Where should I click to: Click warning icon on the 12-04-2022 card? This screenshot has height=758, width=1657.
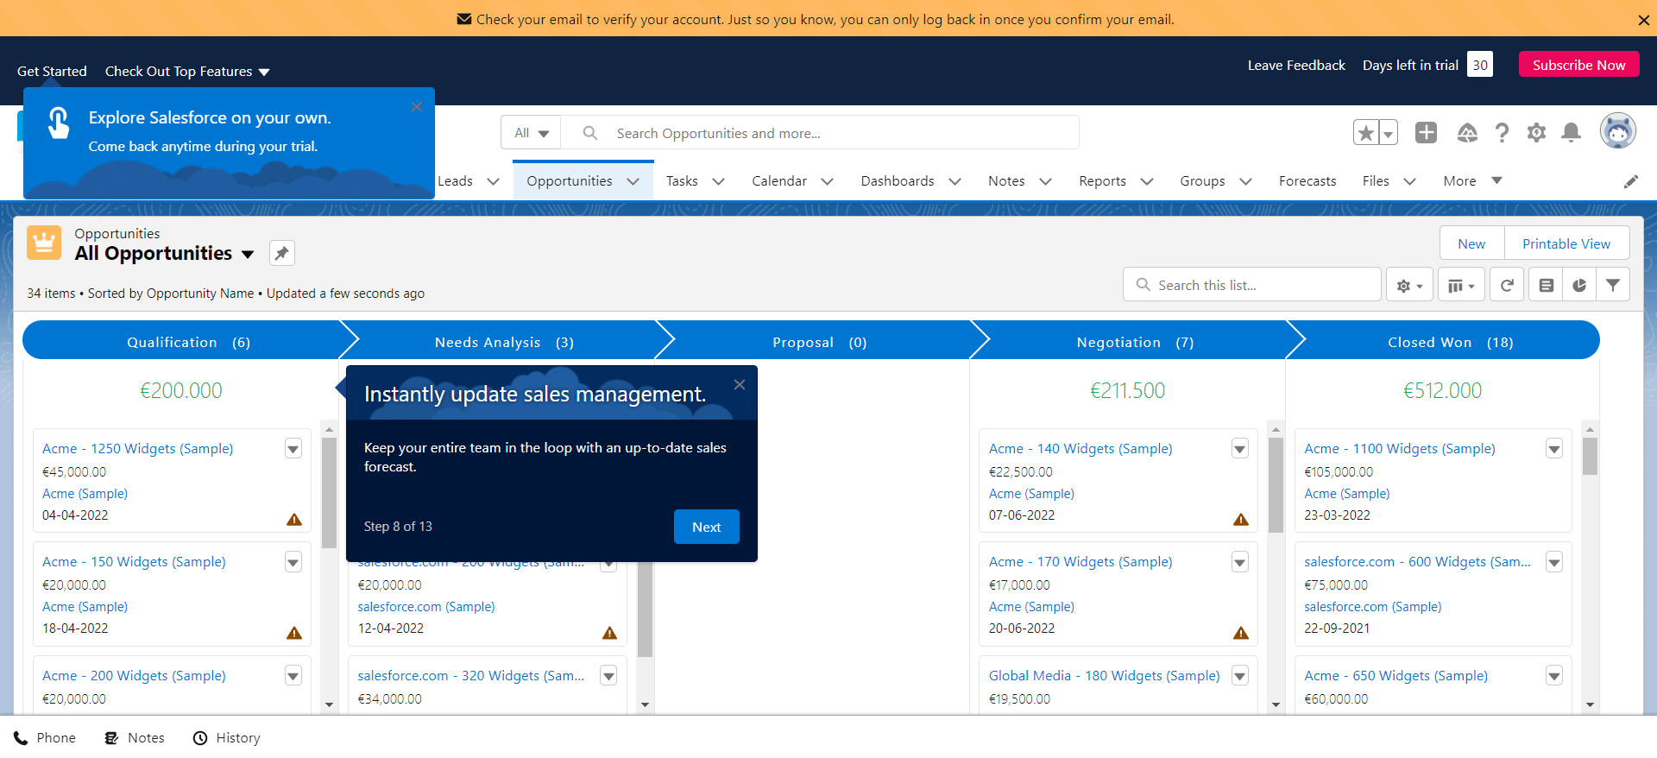(x=609, y=633)
